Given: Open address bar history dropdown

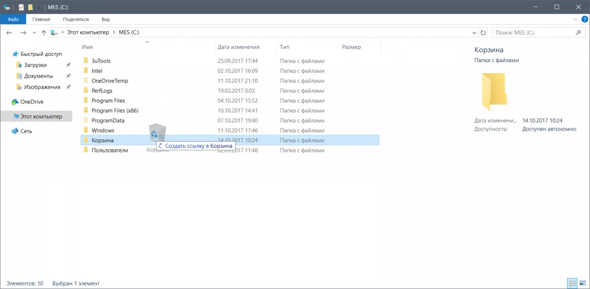Looking at the screenshot, I should [x=474, y=33].
